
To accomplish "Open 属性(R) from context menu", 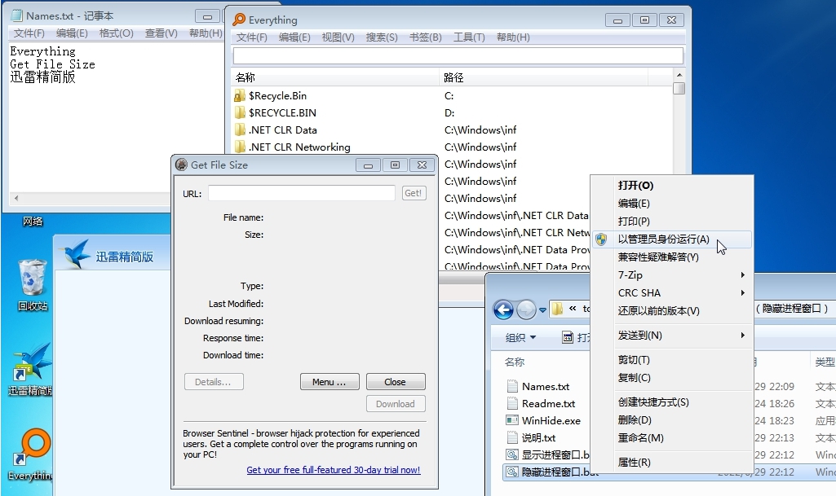I will point(673,463).
